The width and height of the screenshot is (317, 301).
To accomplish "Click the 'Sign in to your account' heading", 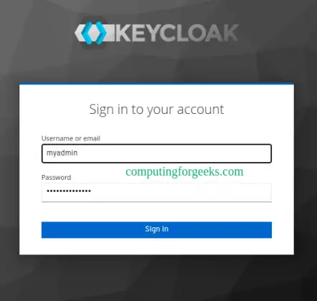I will pyautogui.click(x=156, y=110).
